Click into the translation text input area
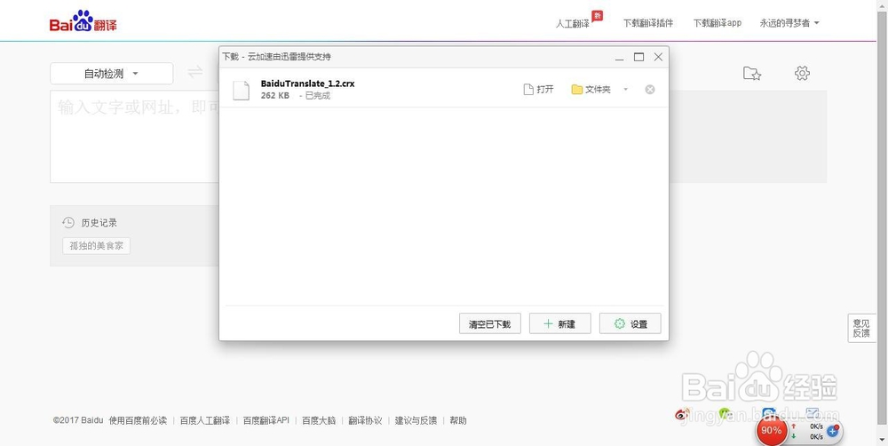The image size is (888, 446). (x=134, y=137)
